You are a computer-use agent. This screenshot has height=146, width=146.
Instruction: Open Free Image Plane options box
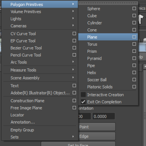(74, 108)
